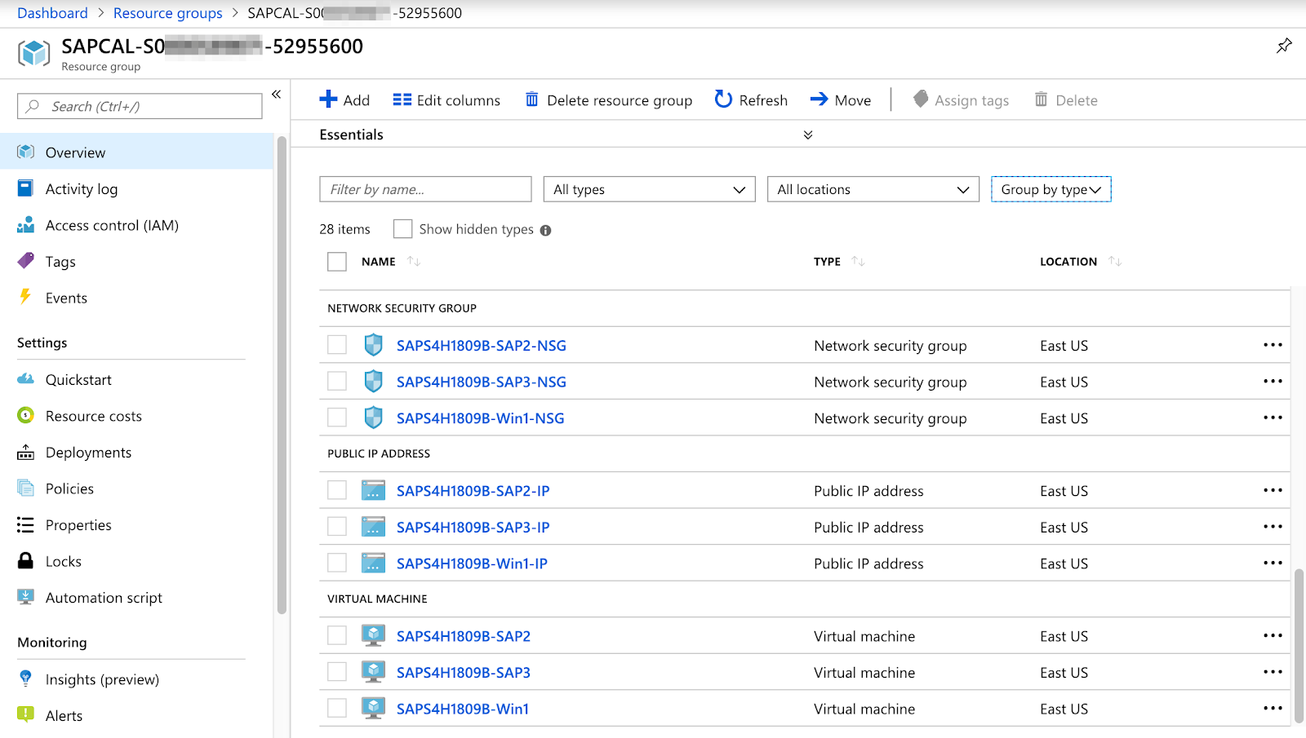The image size is (1306, 738).
Task: Check the box for SAPS4H1809B-Win1-IP
Action: [337, 563]
